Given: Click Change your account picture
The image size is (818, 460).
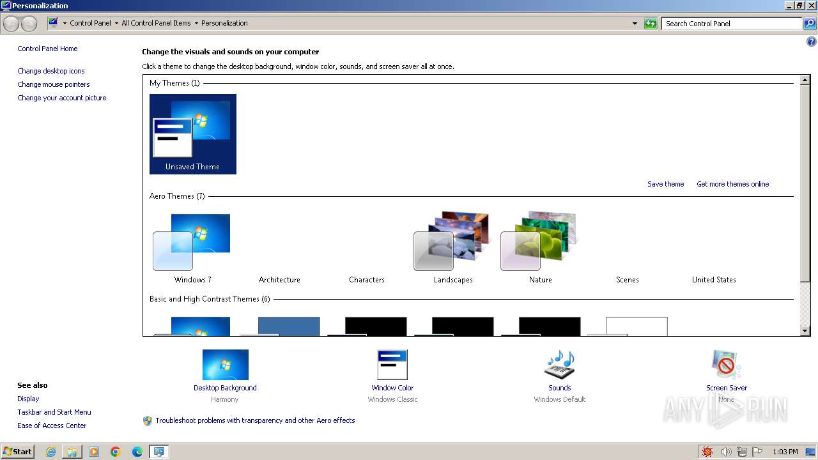Looking at the screenshot, I should (x=62, y=98).
